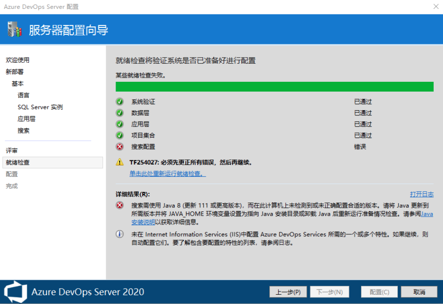Viewport: 443px width, 304px height.
Task: Click the green check icon for 应用层
Action: [120, 124]
